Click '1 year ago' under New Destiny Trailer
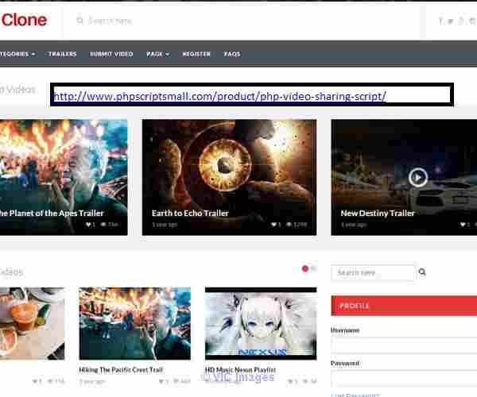Screen dimensions: 477x397 [354, 225]
